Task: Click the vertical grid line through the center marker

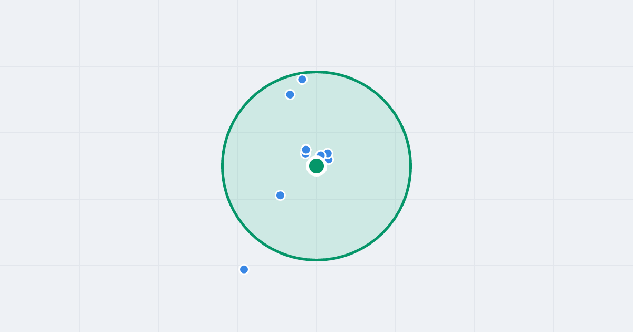Action: (x=316, y=32)
